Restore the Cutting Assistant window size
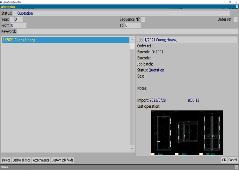 click(x=230, y=2)
